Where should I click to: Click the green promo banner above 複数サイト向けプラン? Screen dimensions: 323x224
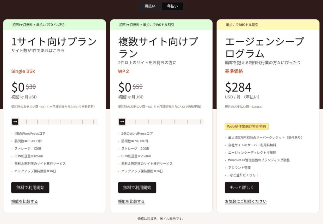tap(161, 24)
